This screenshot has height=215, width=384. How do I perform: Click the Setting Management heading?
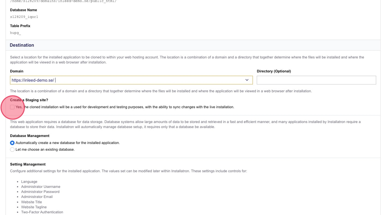(28, 165)
